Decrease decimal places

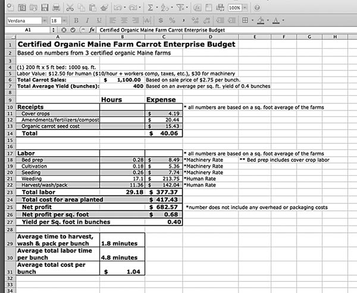(x=206, y=20)
